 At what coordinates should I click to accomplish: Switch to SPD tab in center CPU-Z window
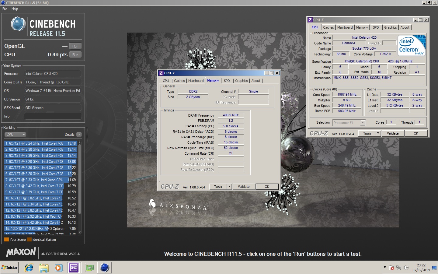click(227, 81)
